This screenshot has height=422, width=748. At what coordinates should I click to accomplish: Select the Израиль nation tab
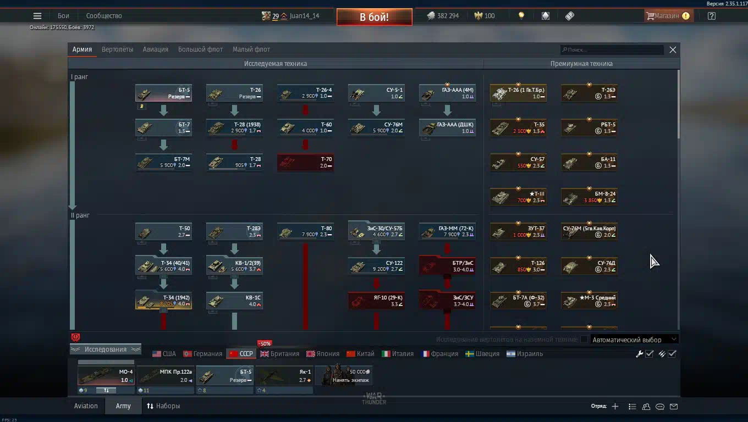click(x=525, y=354)
